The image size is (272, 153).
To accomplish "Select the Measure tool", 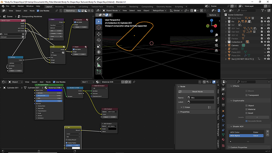I will pos(99,65).
